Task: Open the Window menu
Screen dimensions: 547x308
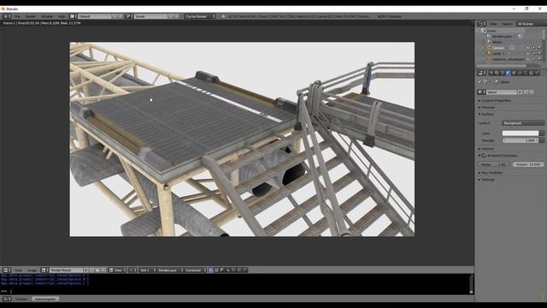Action: [x=47, y=16]
